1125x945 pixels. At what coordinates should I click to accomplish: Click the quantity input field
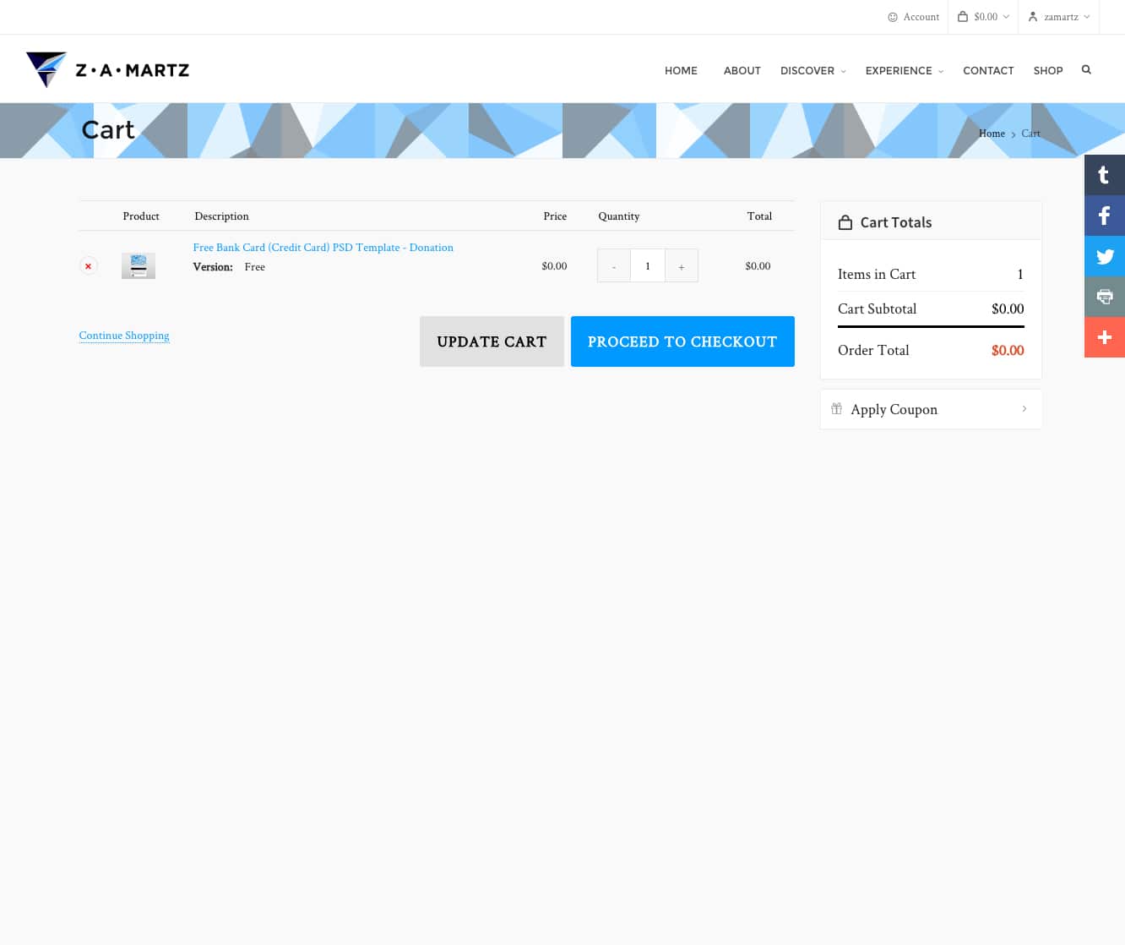coord(648,266)
